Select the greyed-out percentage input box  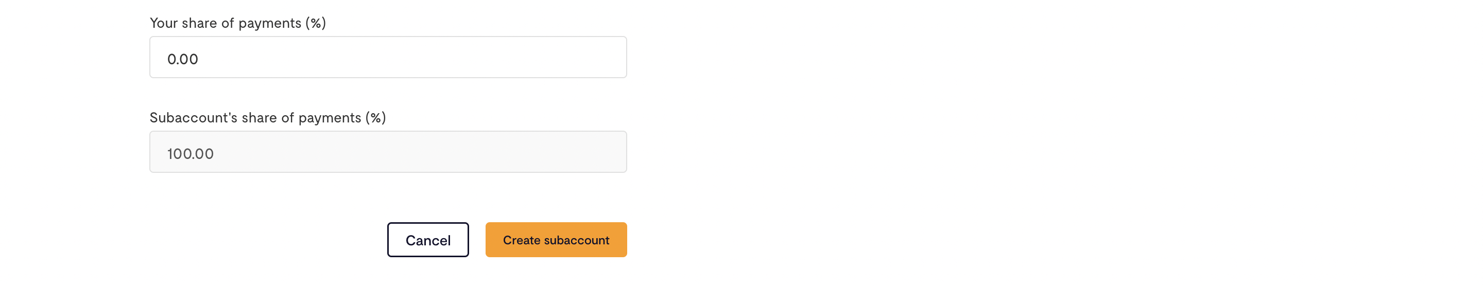coord(387,152)
